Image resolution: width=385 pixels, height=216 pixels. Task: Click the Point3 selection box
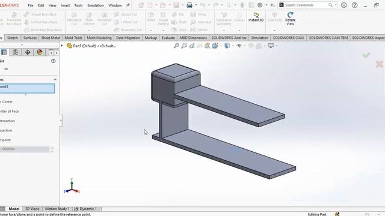point(27,88)
